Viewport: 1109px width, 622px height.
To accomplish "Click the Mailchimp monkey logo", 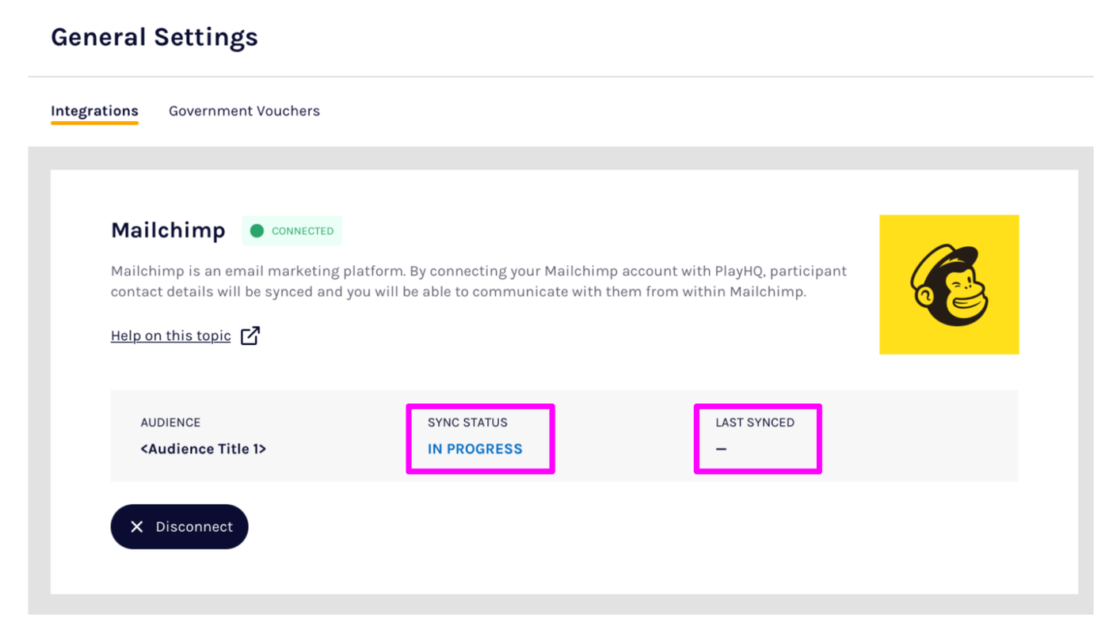I will [x=949, y=285].
